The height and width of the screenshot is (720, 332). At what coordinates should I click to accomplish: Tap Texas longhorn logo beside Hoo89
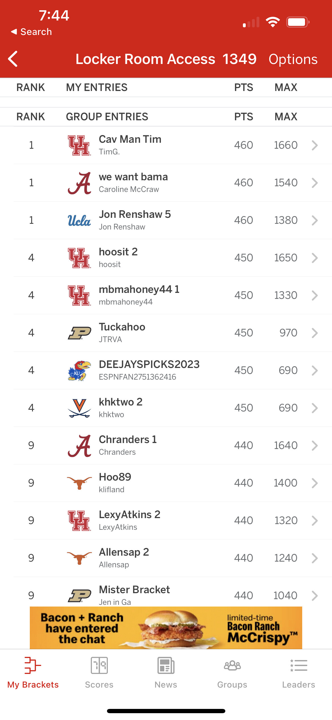pos(79,483)
